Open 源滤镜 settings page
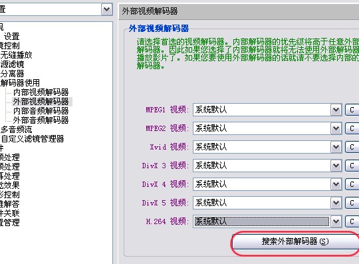The image size is (359, 264). (x=13, y=64)
